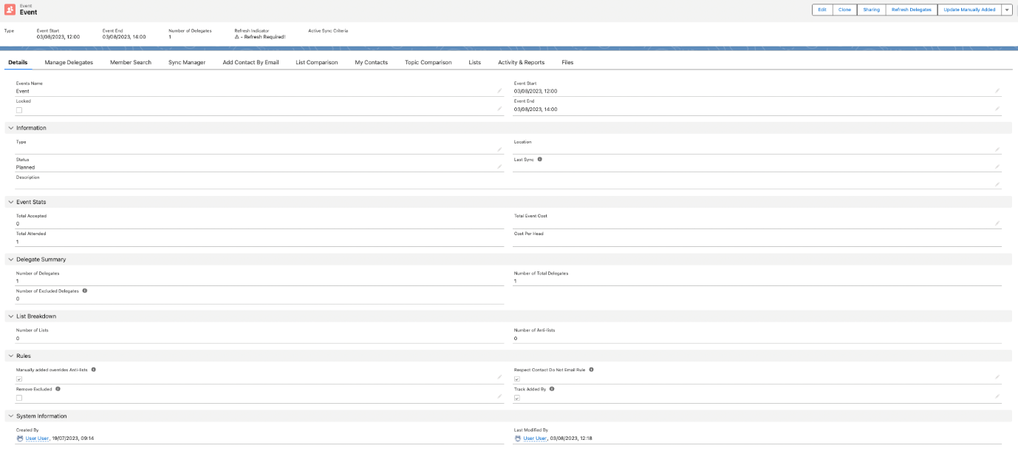
Task: Click info icon next to Last Sync
Action: point(540,159)
